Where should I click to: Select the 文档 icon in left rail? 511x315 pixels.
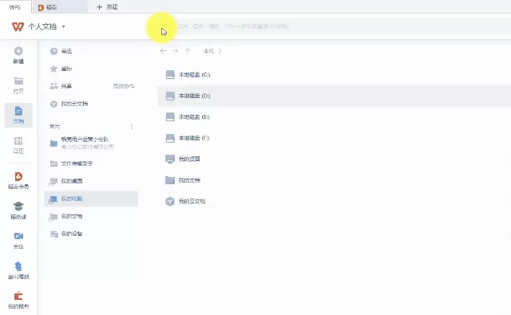pyautogui.click(x=18, y=111)
